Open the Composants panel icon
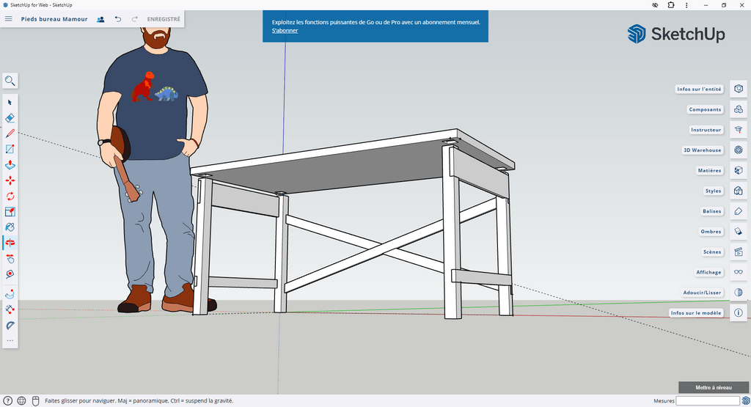This screenshot has height=407, width=751. click(x=739, y=109)
